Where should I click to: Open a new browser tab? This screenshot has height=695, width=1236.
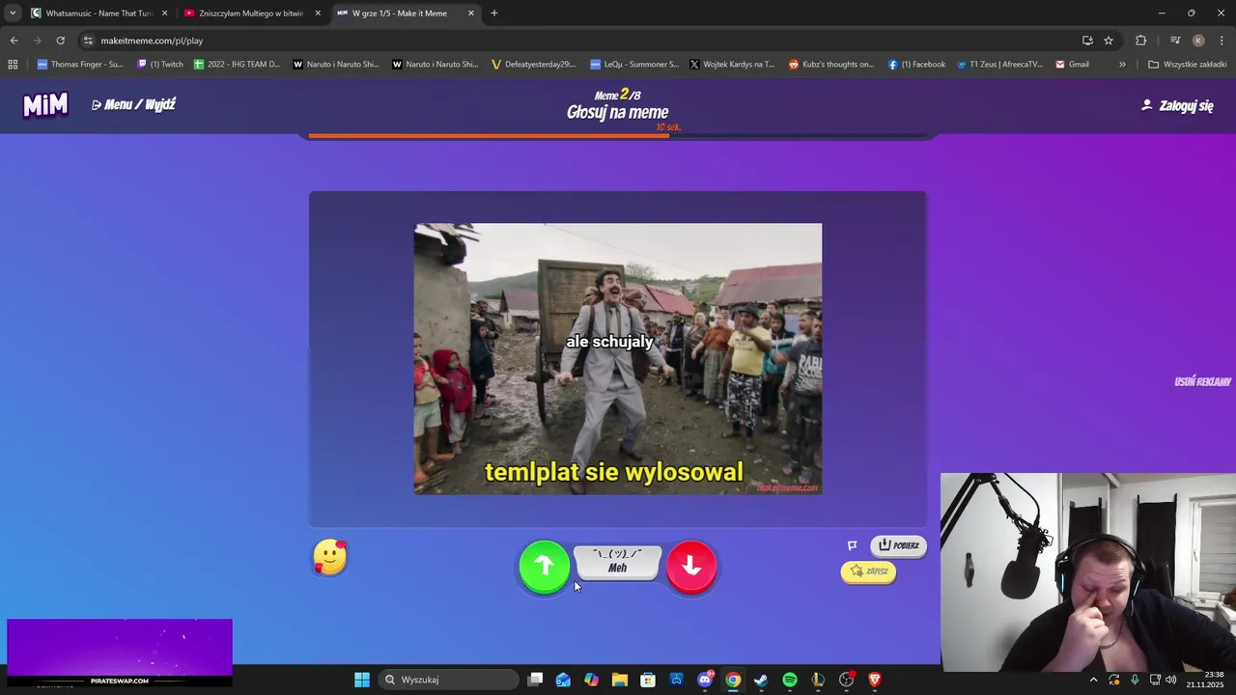coord(494,14)
